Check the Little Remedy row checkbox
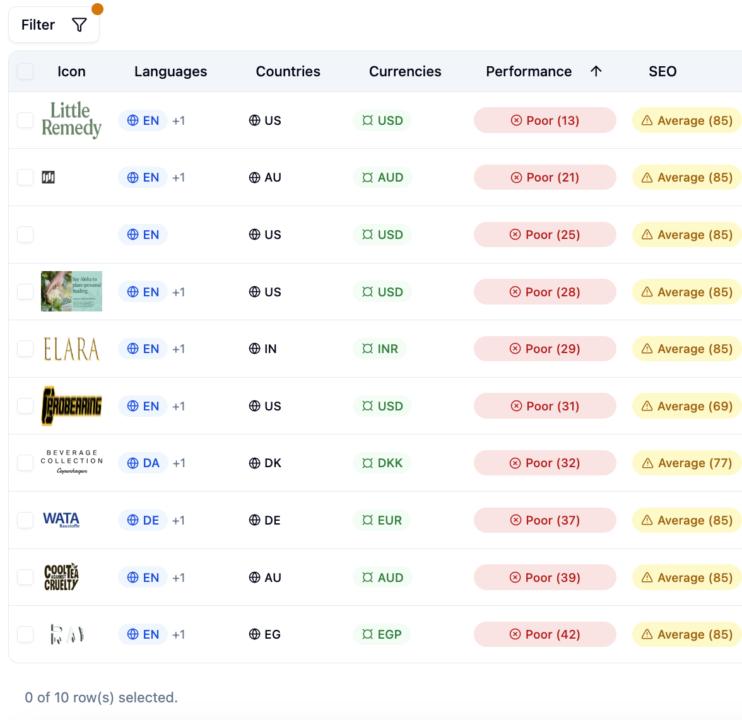The height and width of the screenshot is (720, 742). pyautogui.click(x=25, y=120)
